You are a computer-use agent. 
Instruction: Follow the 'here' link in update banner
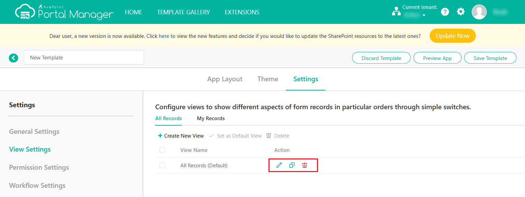click(164, 36)
